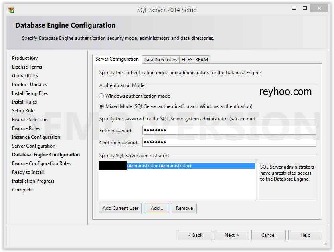Minimize the SQL Server 2014 Setup window
The image size is (334, 252).
point(294,9)
